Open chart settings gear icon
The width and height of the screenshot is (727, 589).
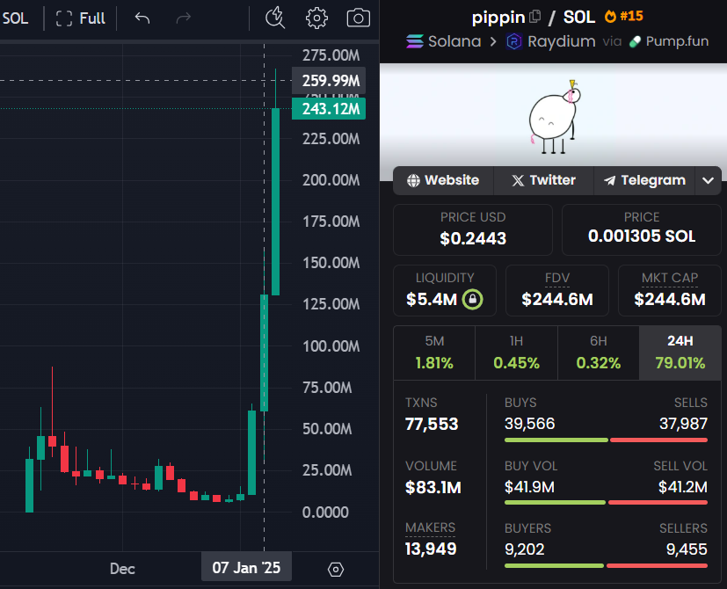pyautogui.click(x=316, y=18)
